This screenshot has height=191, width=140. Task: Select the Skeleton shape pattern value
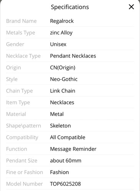[x=61, y=126]
